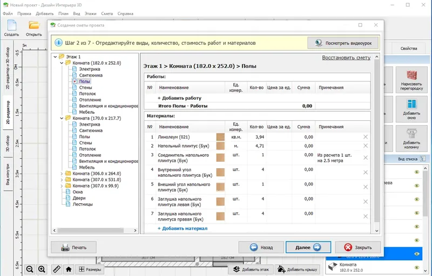Open the Справка menu
Screen dimensions: 432x276
[125, 13]
